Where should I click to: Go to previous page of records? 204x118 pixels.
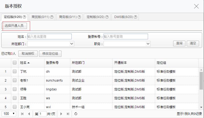[x=29, y=114]
